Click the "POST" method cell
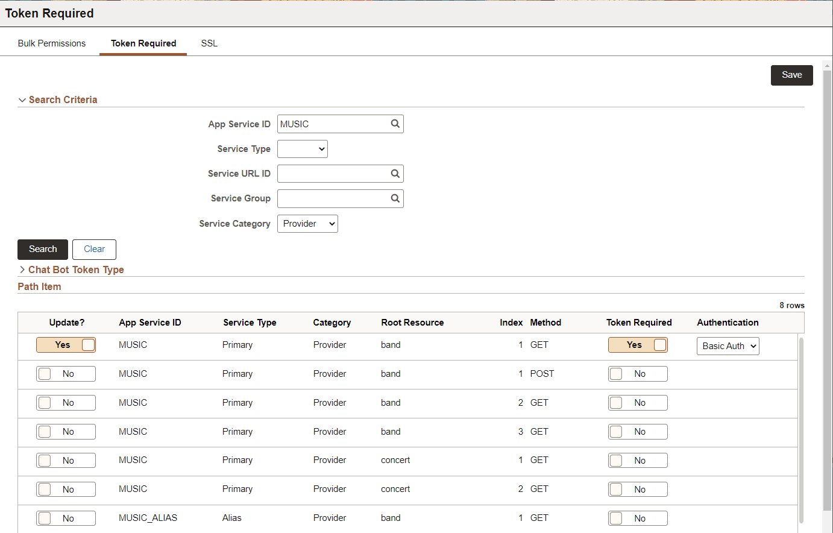The height and width of the screenshot is (533, 833). [x=542, y=374]
